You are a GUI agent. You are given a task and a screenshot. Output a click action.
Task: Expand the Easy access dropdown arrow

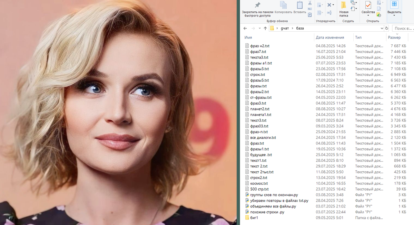(x=356, y=9)
